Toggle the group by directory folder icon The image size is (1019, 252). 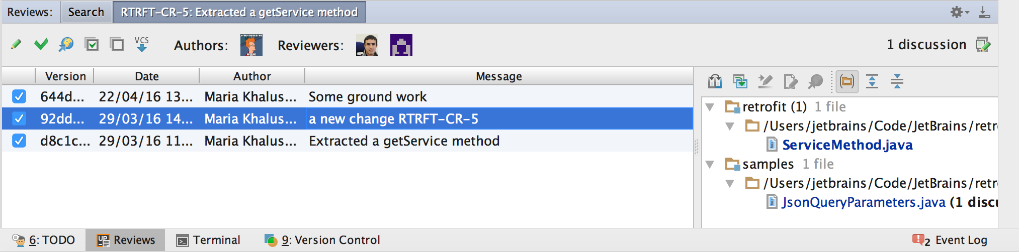tap(847, 81)
